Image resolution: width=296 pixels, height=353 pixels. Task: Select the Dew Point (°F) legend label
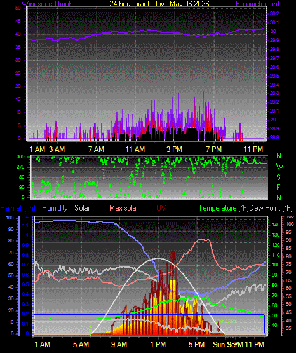[x=271, y=208]
